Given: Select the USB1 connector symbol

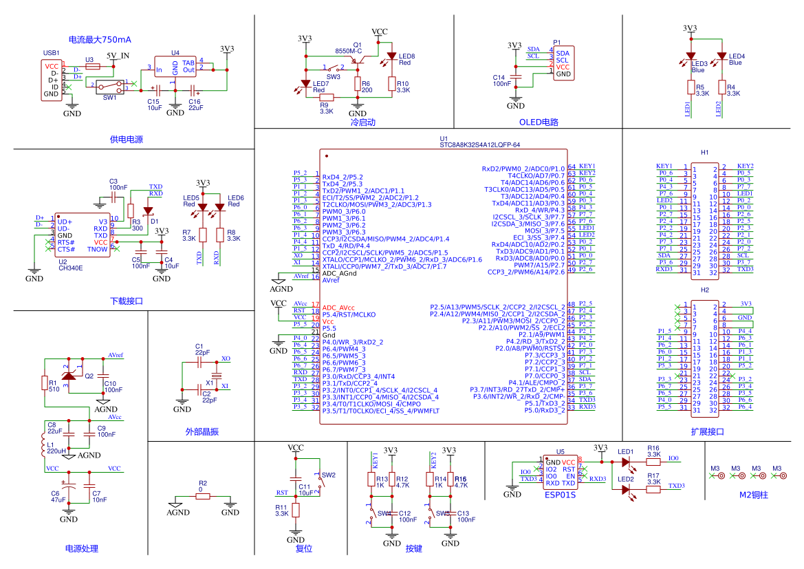Looking at the screenshot, I should (x=52, y=80).
